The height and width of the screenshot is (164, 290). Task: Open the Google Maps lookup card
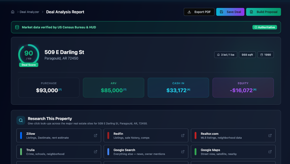coord(233,152)
